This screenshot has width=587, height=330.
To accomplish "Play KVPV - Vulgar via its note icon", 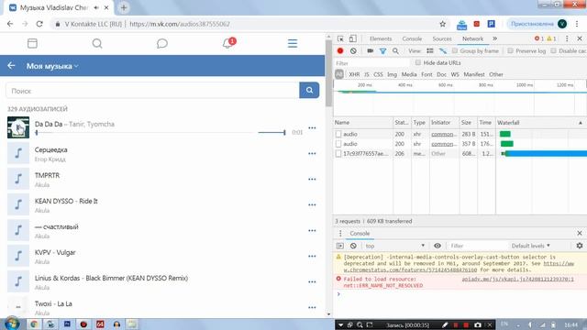I will coord(18,256).
